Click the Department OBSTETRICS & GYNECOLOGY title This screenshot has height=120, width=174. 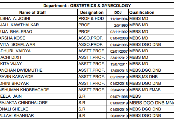click(87, 6)
